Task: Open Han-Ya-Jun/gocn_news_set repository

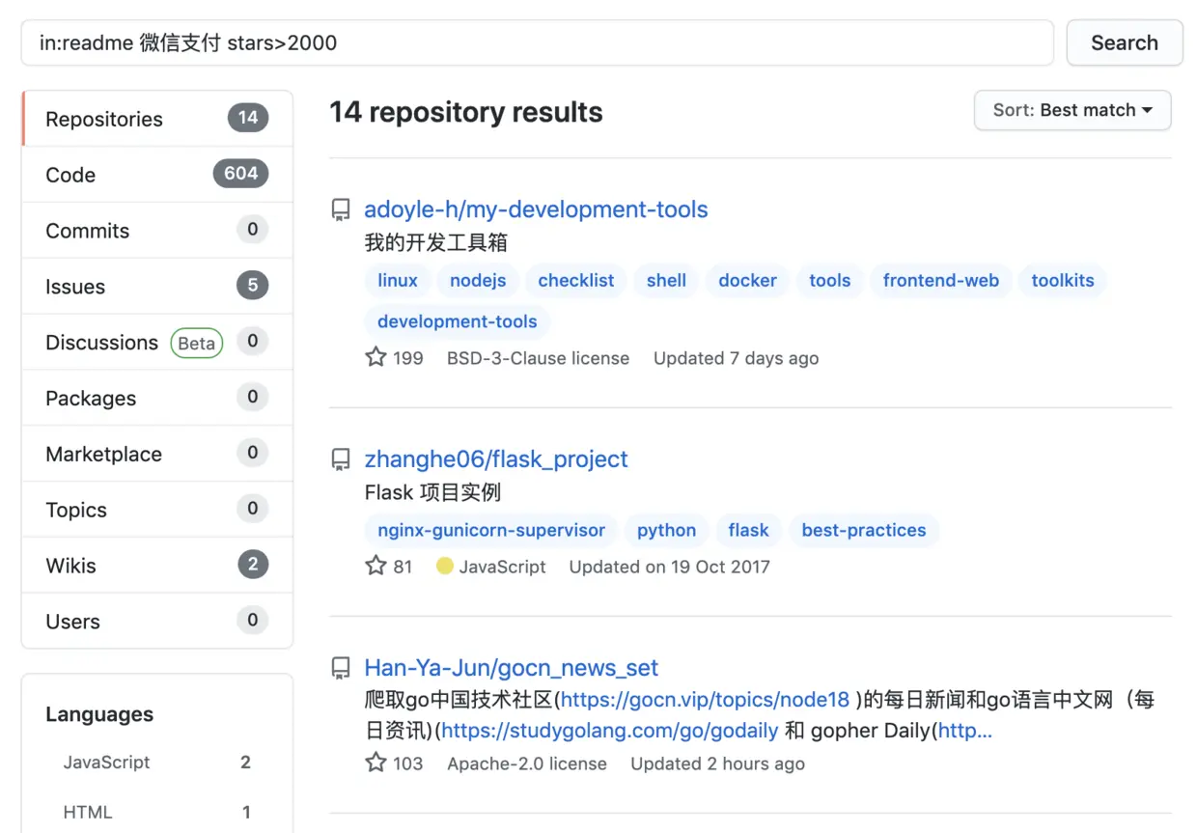Action: click(511, 668)
